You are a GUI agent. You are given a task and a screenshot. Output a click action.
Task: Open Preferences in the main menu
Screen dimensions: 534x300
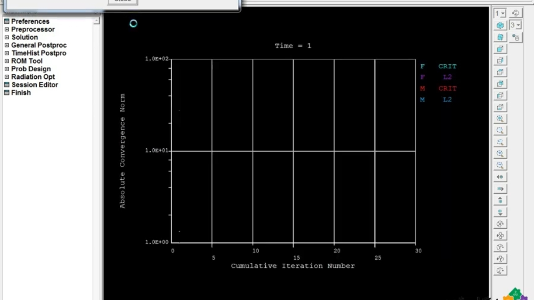click(x=30, y=21)
